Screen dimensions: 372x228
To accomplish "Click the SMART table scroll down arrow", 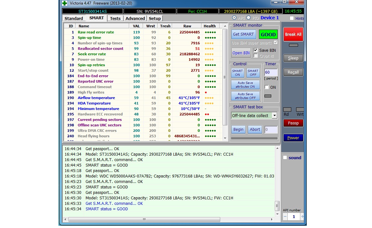I will click(x=225, y=138).
